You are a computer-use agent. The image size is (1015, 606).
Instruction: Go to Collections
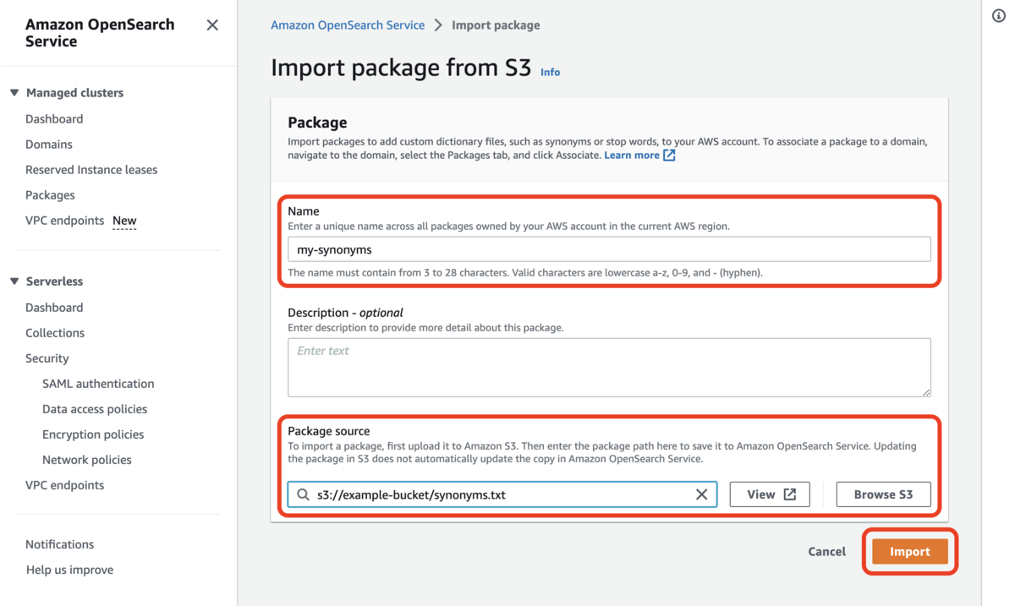point(55,333)
